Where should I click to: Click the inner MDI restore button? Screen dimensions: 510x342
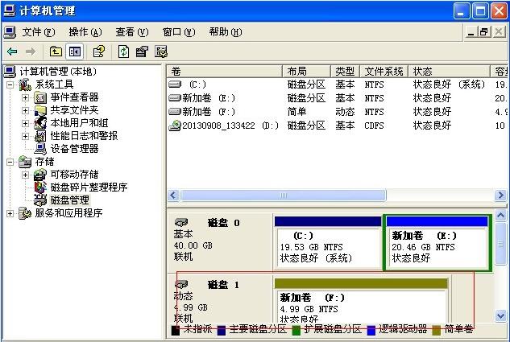pyautogui.click(x=484, y=32)
